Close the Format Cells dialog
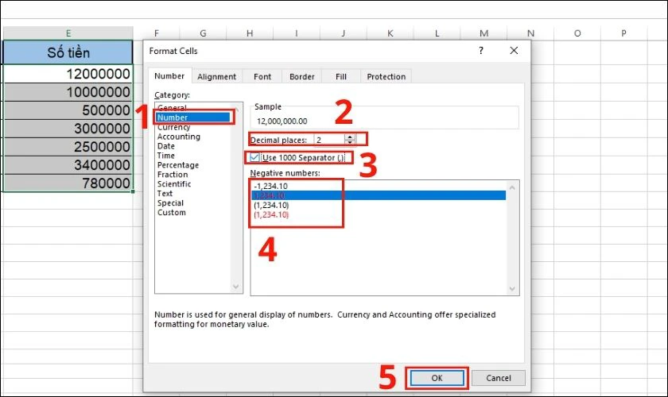 click(514, 51)
